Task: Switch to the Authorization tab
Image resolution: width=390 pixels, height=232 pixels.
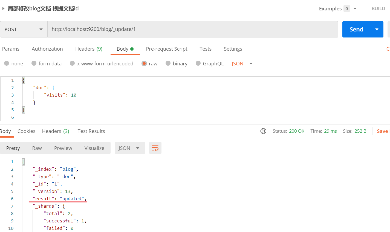Action: (47, 49)
